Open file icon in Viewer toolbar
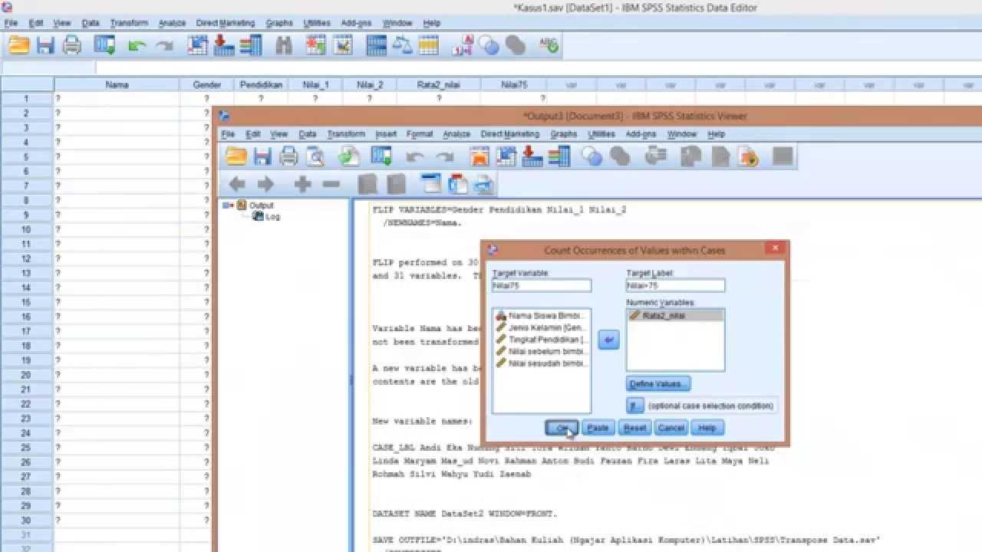 coord(236,156)
